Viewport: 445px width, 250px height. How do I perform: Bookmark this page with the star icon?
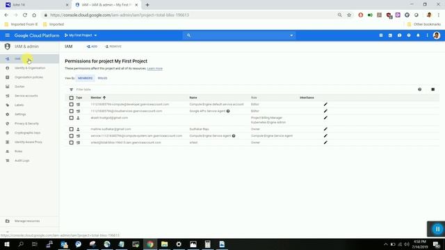349,15
